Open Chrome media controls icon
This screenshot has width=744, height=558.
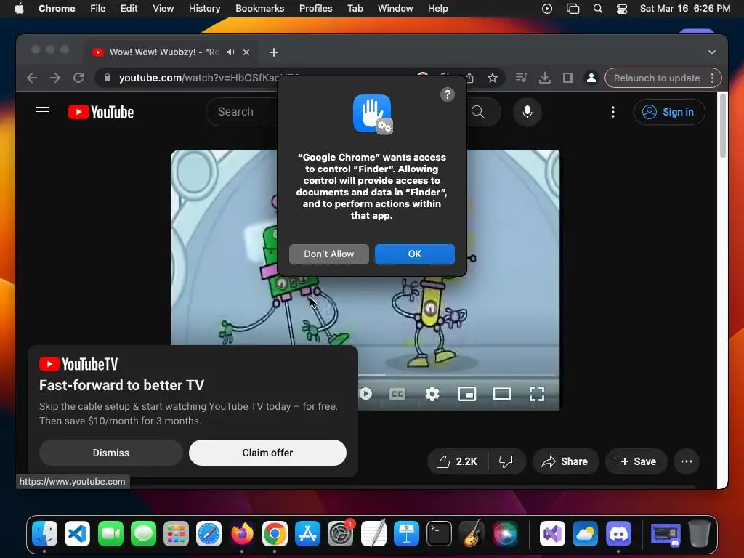coord(521,78)
